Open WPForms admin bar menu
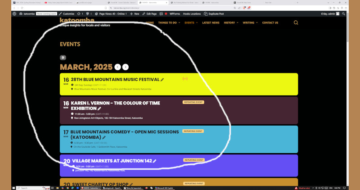 click(x=175, y=14)
